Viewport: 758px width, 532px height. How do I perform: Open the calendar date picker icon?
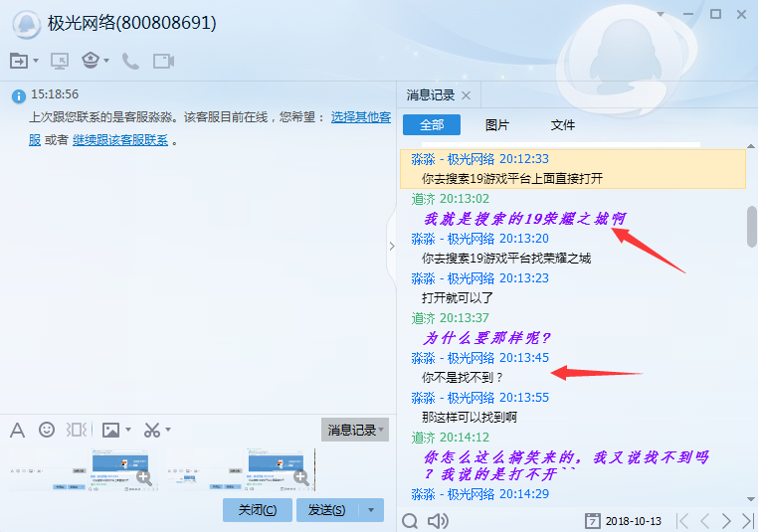(x=593, y=520)
